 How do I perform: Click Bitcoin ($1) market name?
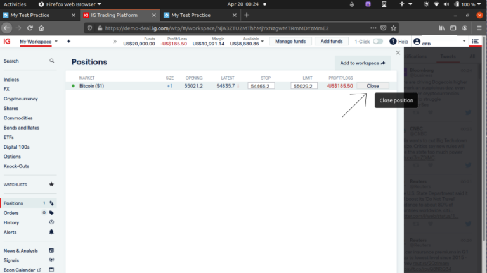[x=91, y=86]
